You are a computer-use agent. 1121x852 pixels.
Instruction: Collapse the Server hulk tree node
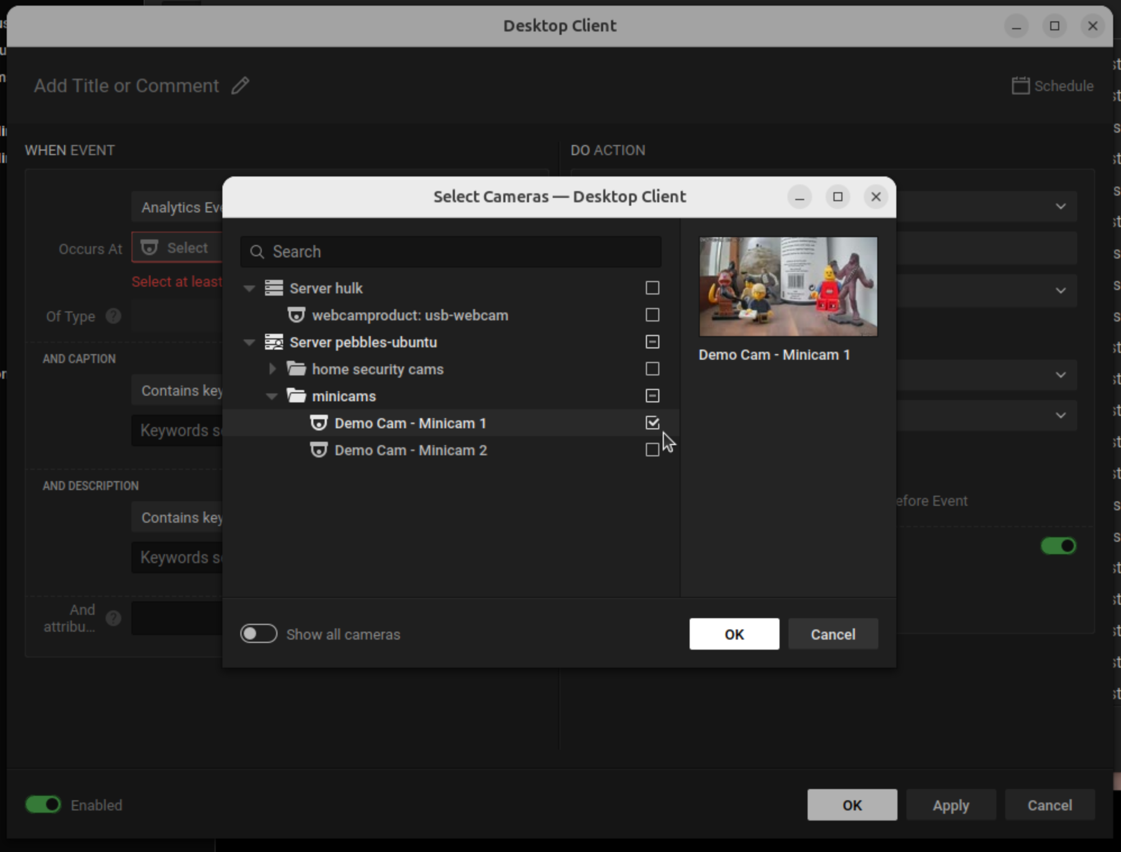(x=249, y=288)
